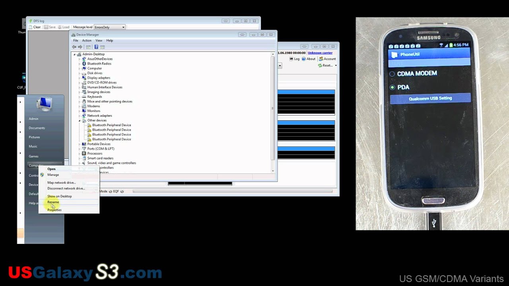Screen dimensions: 509x286
Task: Open the File menu in Device Manager
Action: [76, 41]
